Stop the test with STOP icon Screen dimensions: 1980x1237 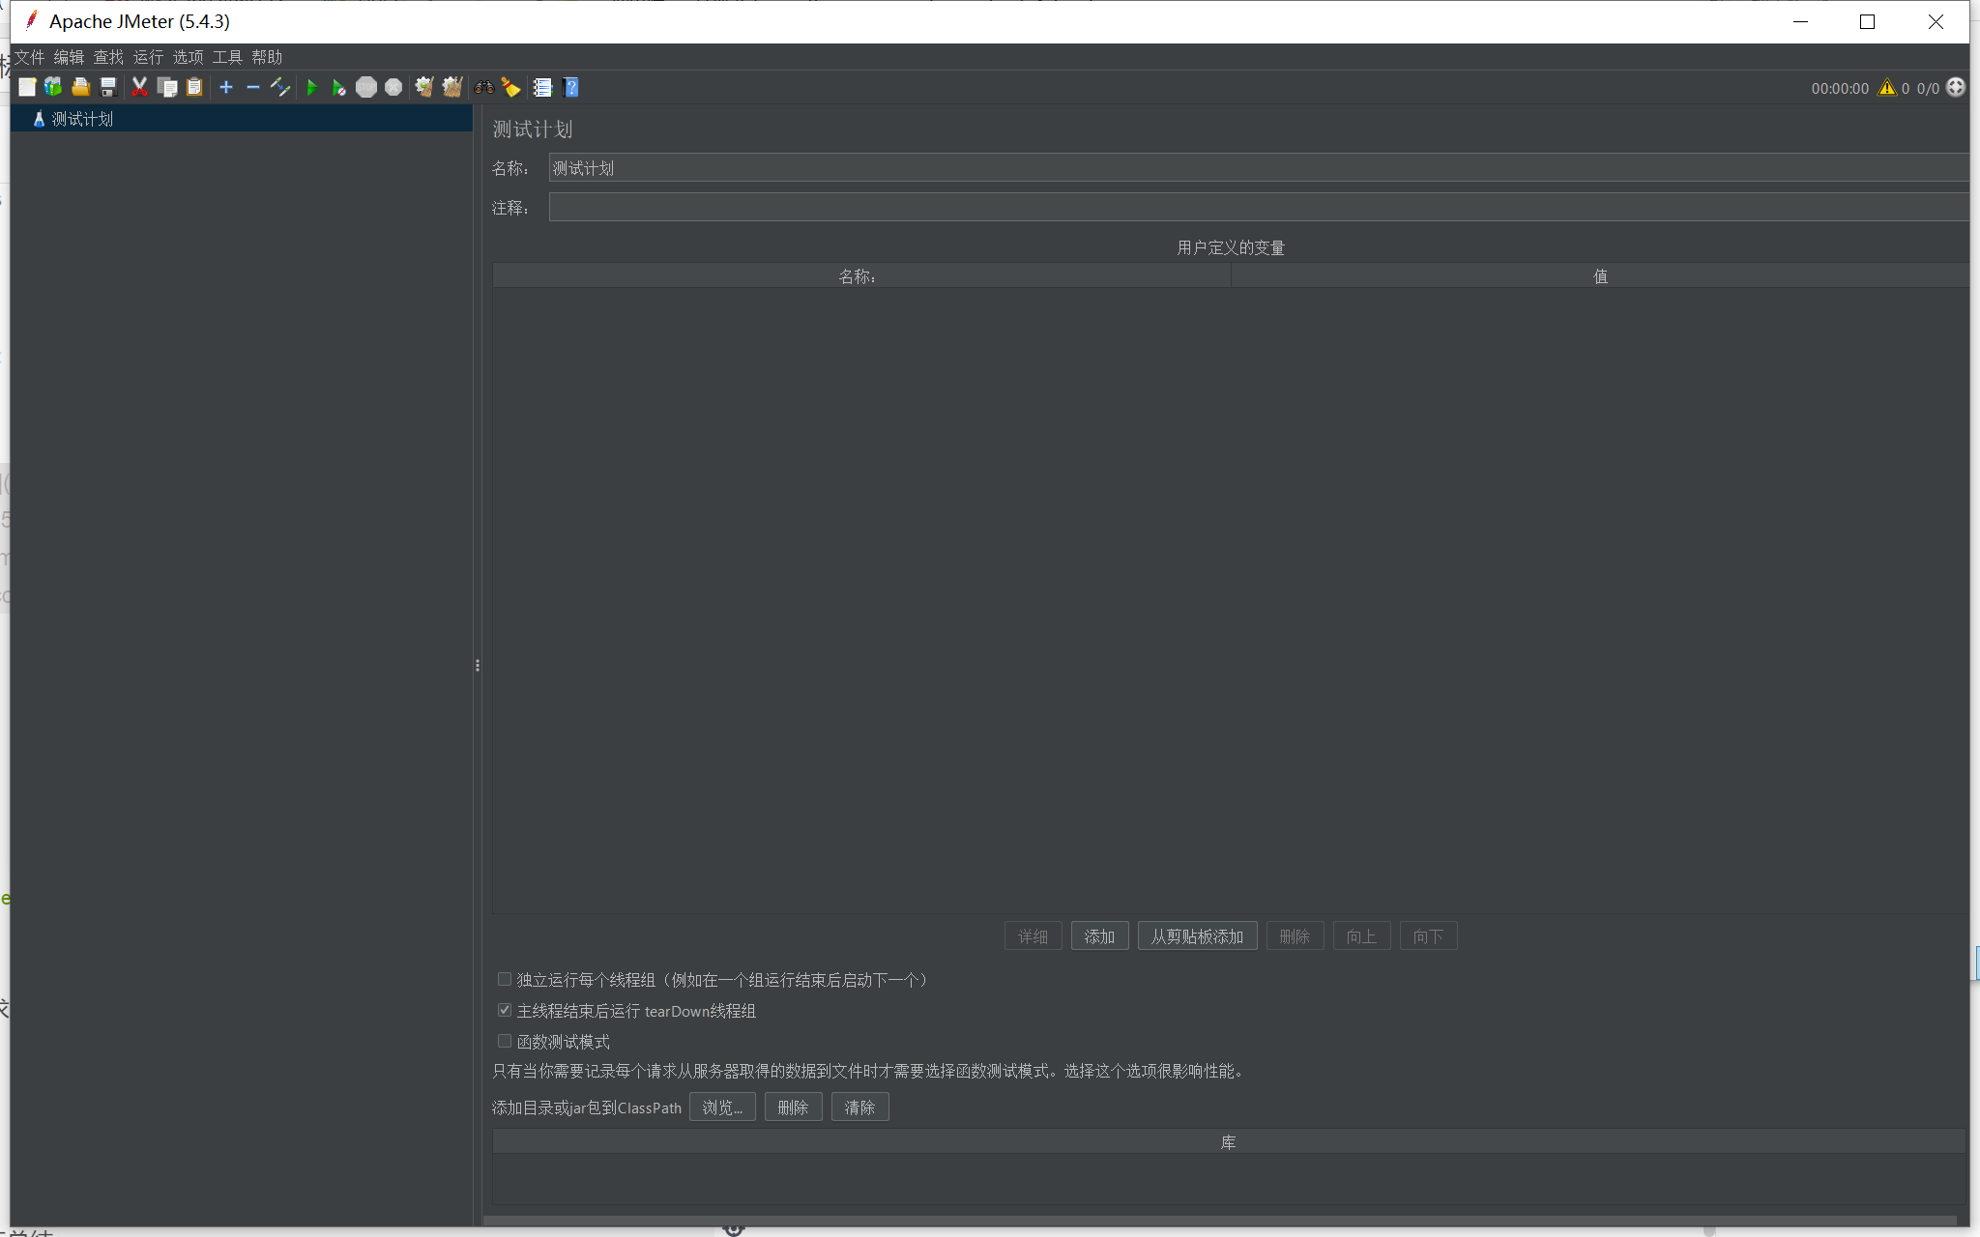pos(366,88)
